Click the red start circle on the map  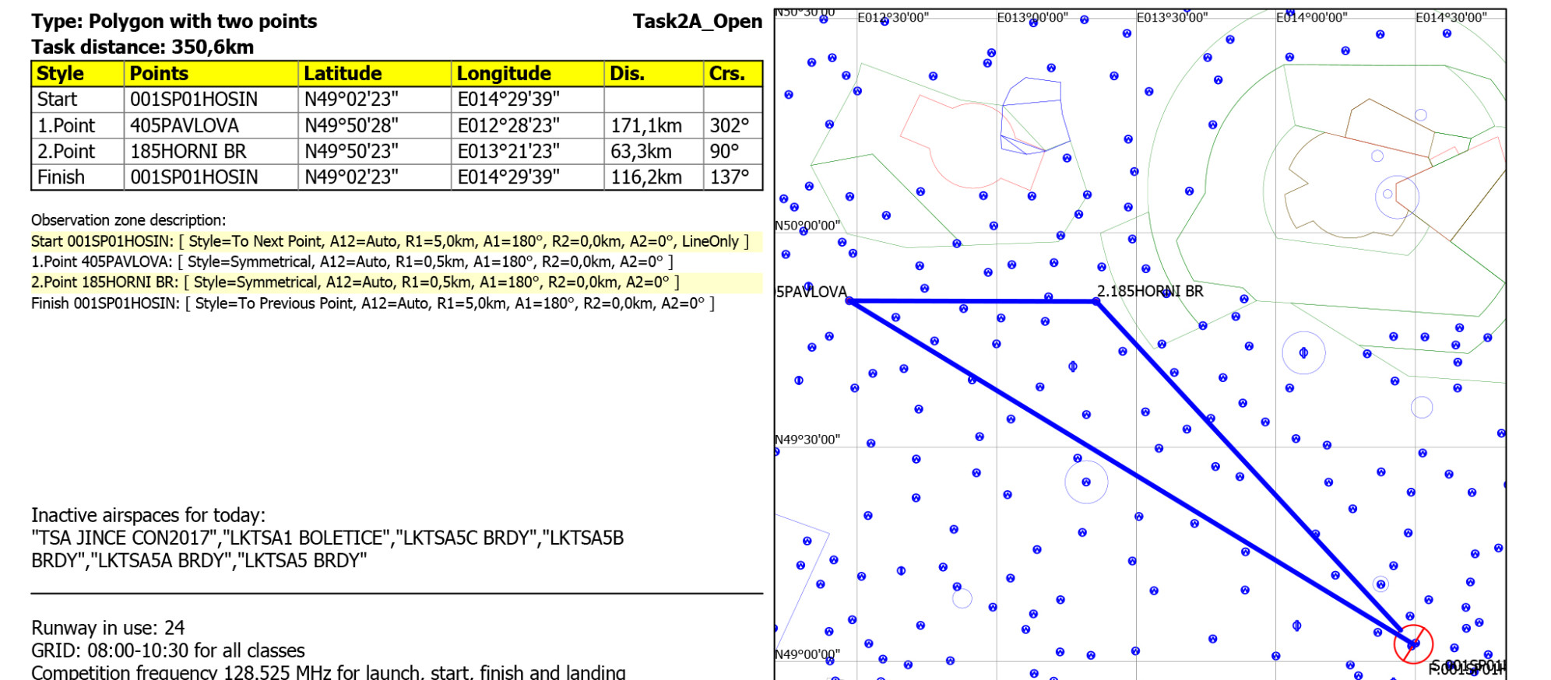tap(1412, 643)
